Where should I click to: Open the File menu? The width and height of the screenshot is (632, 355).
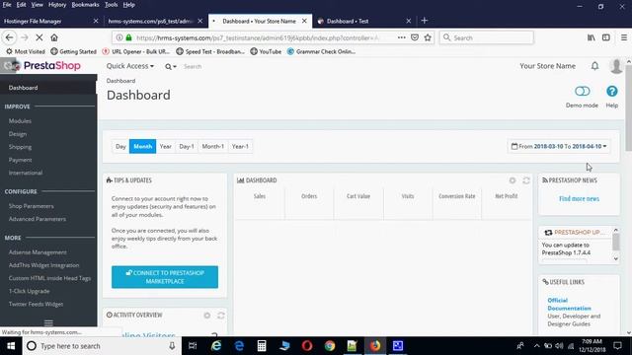pyautogui.click(x=7, y=5)
